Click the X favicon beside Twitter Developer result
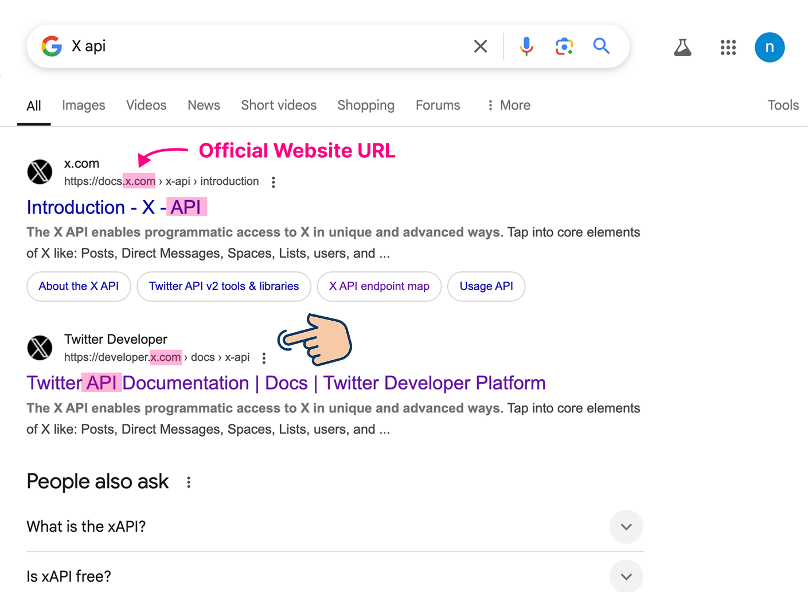Viewport: 808px width, 592px height. (40, 348)
